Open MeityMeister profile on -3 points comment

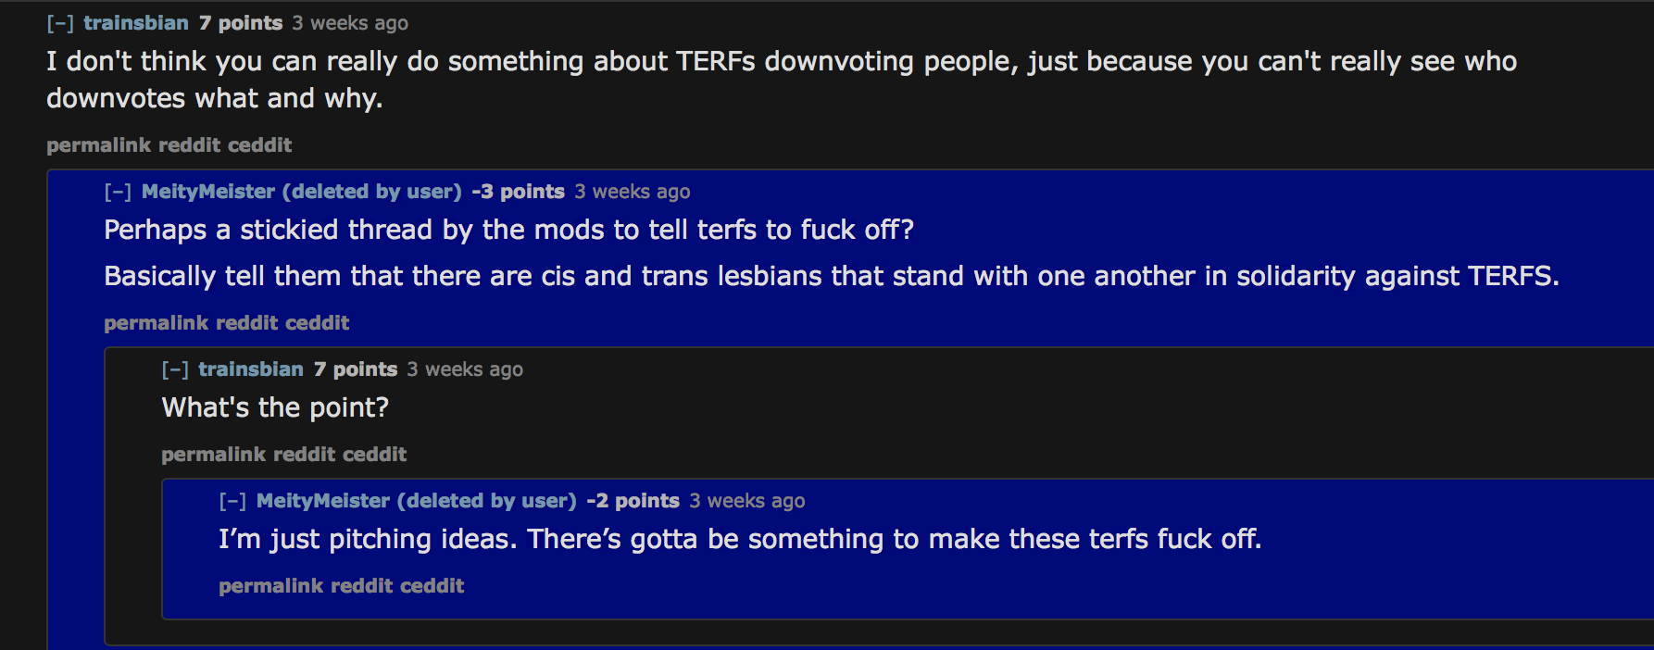[208, 192]
